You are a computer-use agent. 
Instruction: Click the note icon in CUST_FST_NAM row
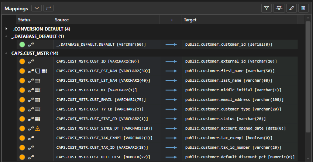[x=38, y=71]
